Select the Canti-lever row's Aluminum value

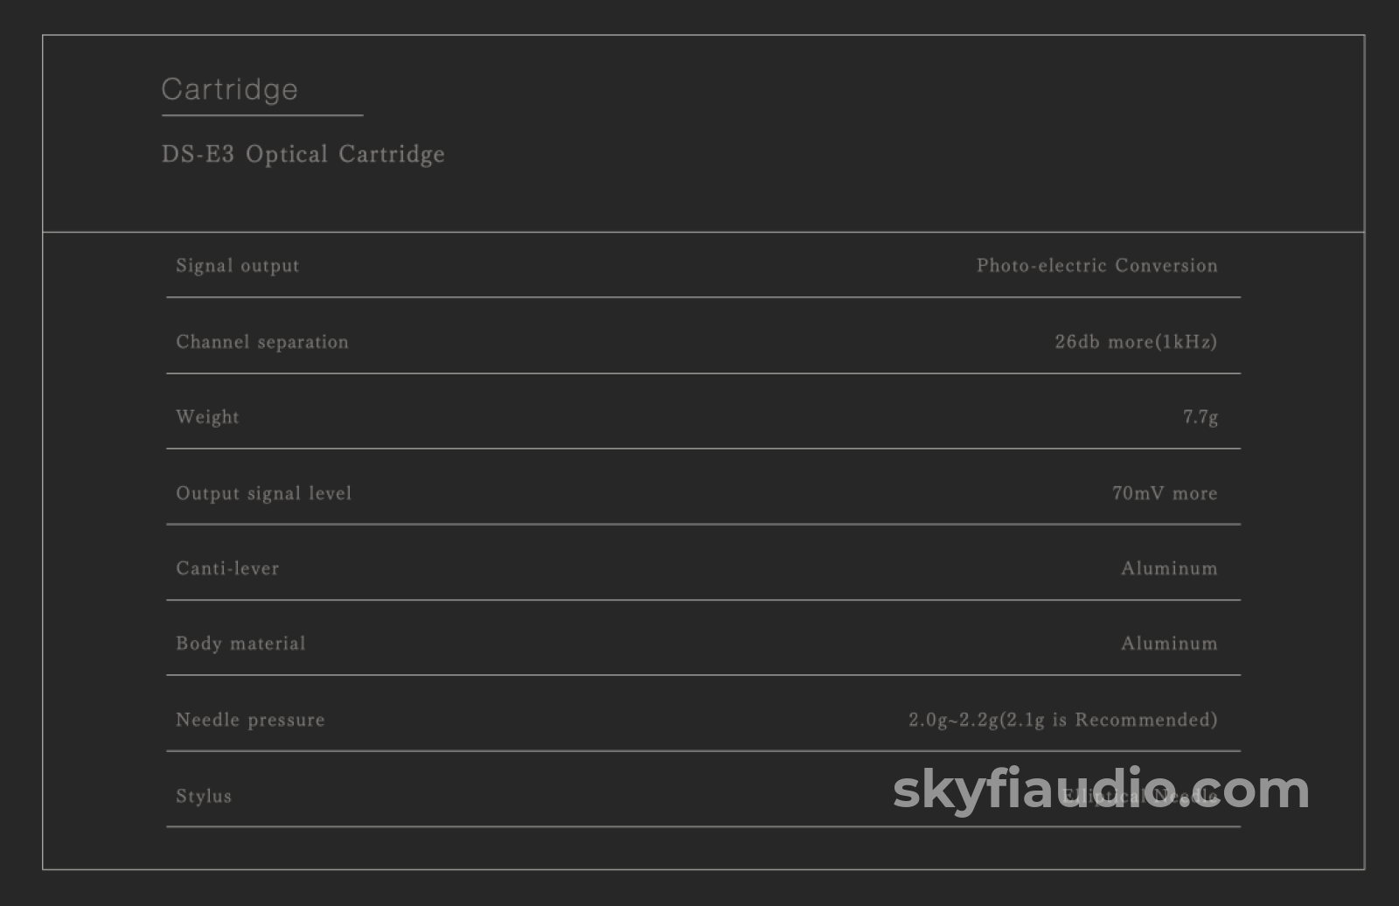pos(1169,568)
